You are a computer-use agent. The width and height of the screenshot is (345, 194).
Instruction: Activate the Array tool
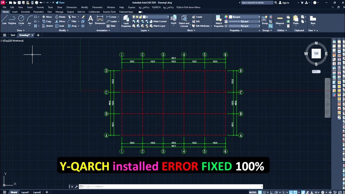click(72, 26)
